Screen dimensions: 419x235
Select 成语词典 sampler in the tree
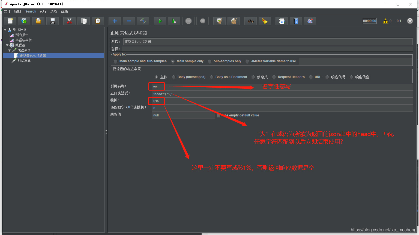[24, 50]
